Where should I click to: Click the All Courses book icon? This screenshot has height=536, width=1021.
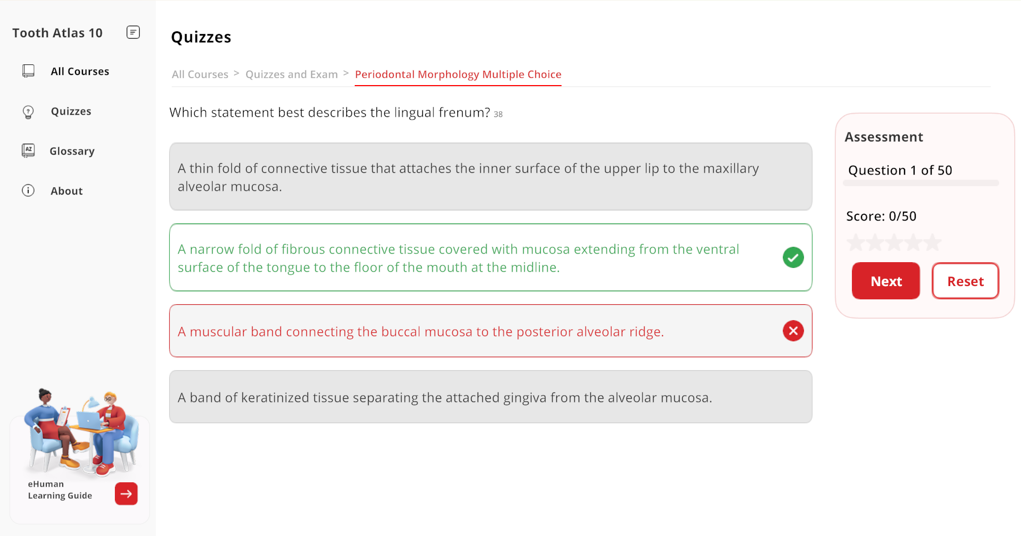coord(28,71)
